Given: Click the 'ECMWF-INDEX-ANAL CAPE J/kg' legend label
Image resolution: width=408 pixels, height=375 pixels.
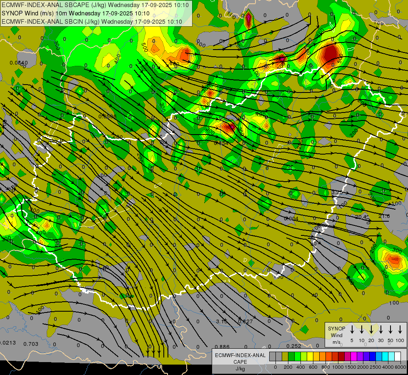Looking at the screenshot, I should [240, 362].
